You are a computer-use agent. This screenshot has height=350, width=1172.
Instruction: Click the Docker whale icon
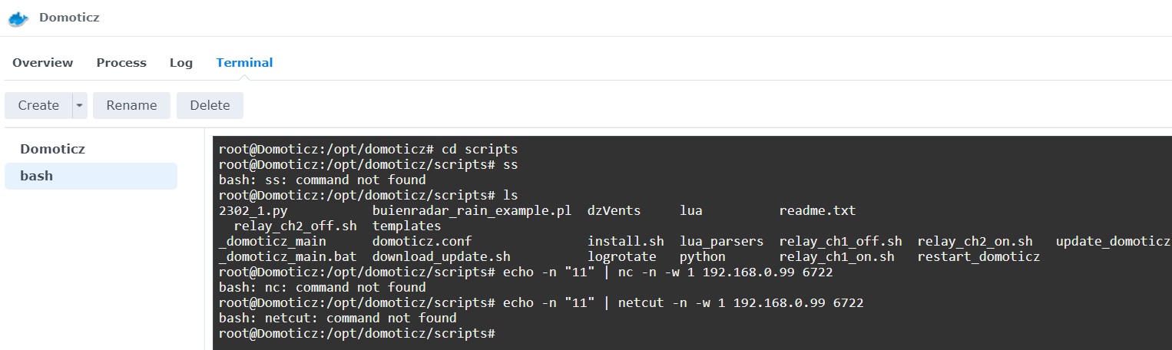18,18
